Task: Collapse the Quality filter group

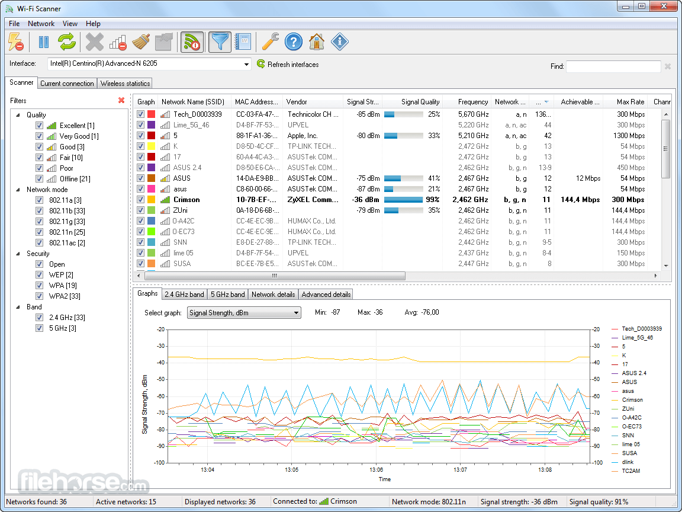Action: coord(18,115)
